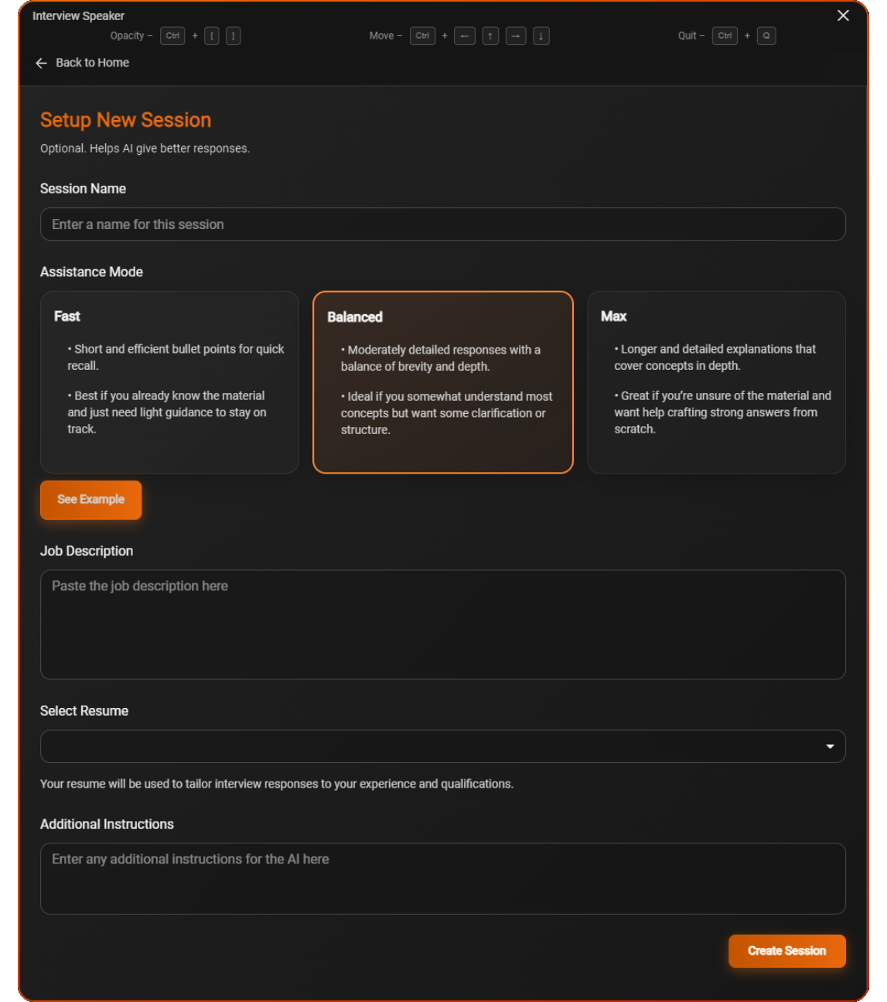Go back via Back to Home link

[92, 63]
